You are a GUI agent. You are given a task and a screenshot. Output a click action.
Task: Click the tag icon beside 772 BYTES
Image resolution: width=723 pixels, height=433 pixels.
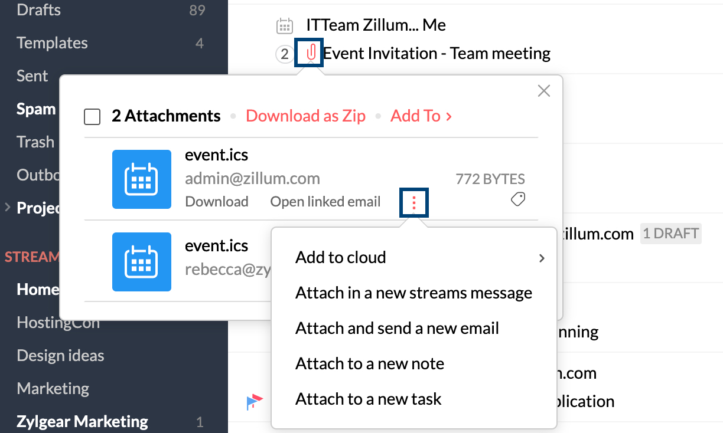pos(517,199)
